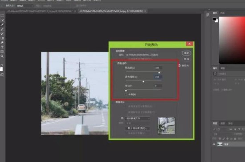The height and width of the screenshot is (162, 245).
Task: Select the Type (T) tool
Action: click(2, 47)
